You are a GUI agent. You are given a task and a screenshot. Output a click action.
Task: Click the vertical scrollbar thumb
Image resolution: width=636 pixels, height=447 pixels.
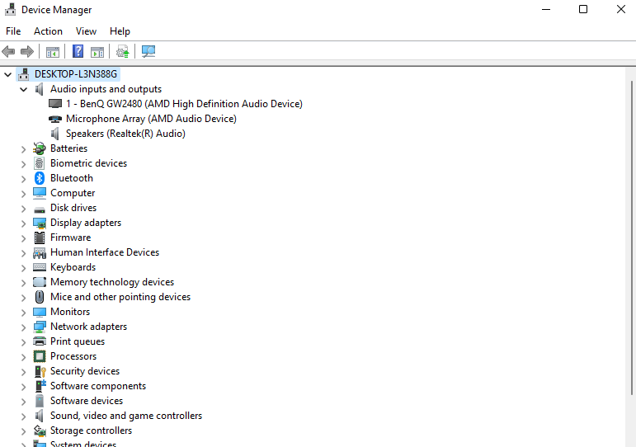click(632, 238)
